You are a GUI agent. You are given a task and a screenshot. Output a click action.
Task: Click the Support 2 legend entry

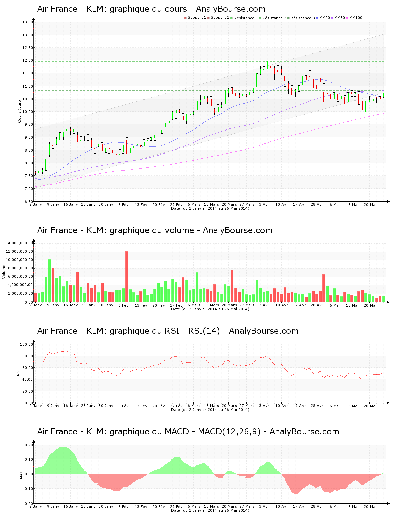pos(218,18)
